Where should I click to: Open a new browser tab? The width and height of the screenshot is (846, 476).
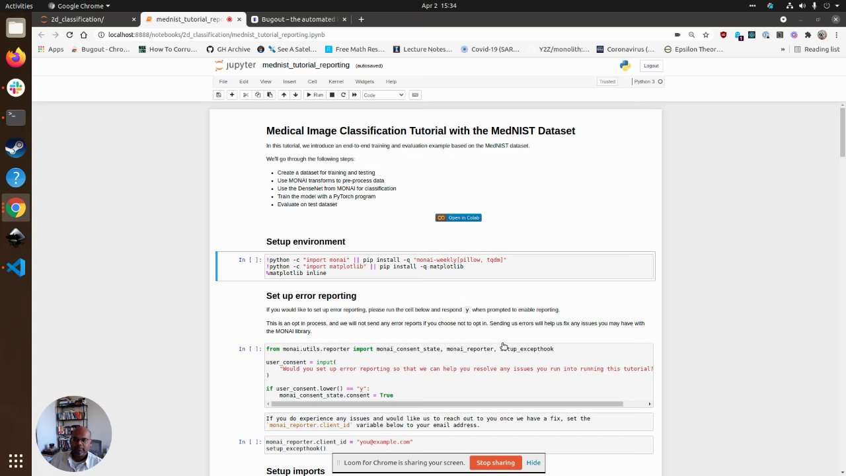(361, 19)
